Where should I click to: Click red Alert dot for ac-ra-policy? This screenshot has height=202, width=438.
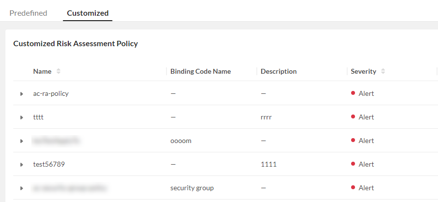(x=353, y=93)
